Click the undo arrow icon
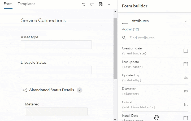 point(84,4)
